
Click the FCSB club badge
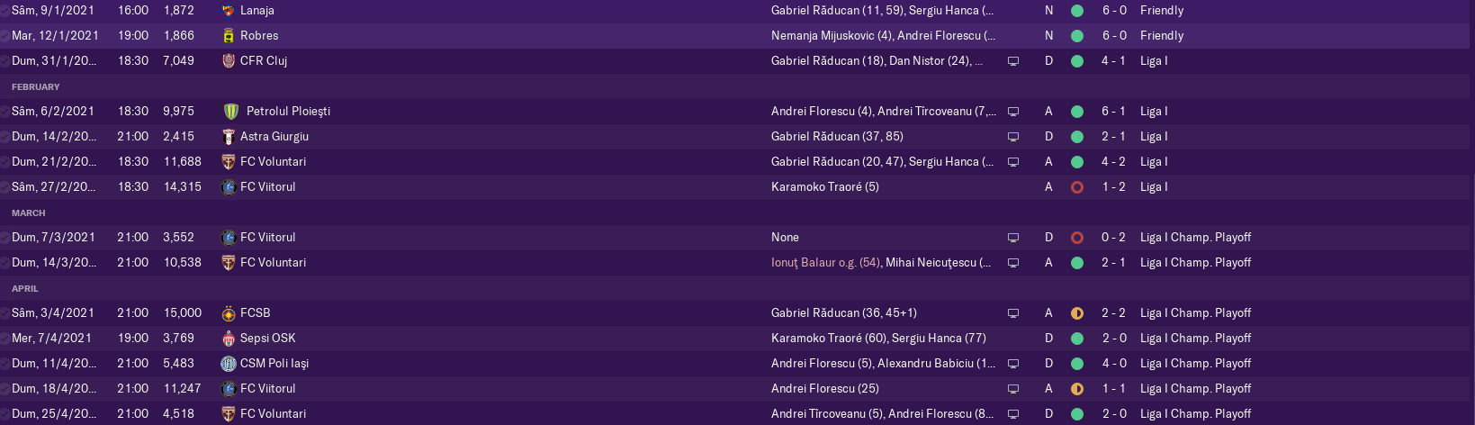click(x=229, y=313)
